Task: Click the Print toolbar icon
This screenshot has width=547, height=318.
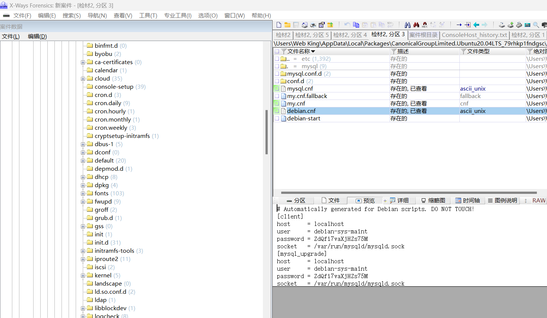Action: click(x=313, y=25)
